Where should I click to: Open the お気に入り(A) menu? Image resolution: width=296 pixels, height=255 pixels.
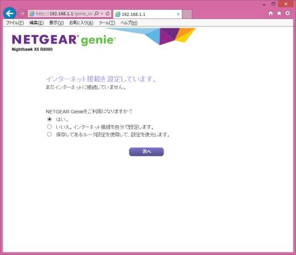tap(81, 23)
